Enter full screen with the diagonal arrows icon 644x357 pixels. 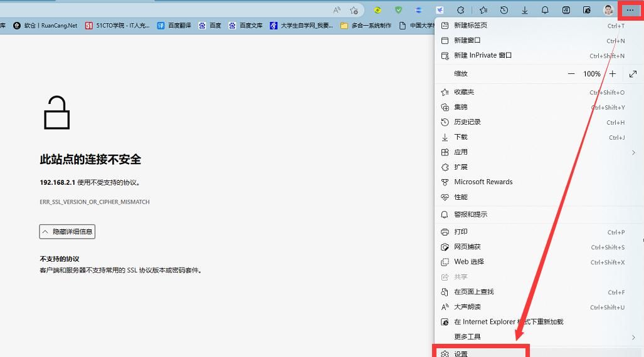pos(633,74)
